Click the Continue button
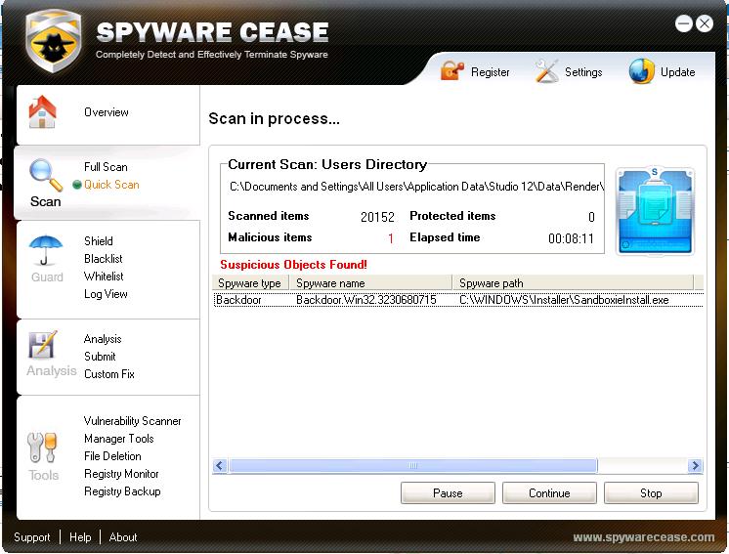 pyautogui.click(x=549, y=492)
